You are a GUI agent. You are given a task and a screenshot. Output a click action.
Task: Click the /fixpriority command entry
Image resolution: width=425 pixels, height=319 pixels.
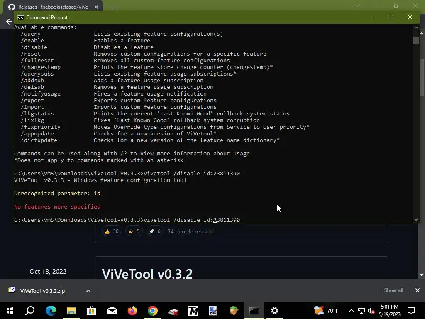click(41, 127)
